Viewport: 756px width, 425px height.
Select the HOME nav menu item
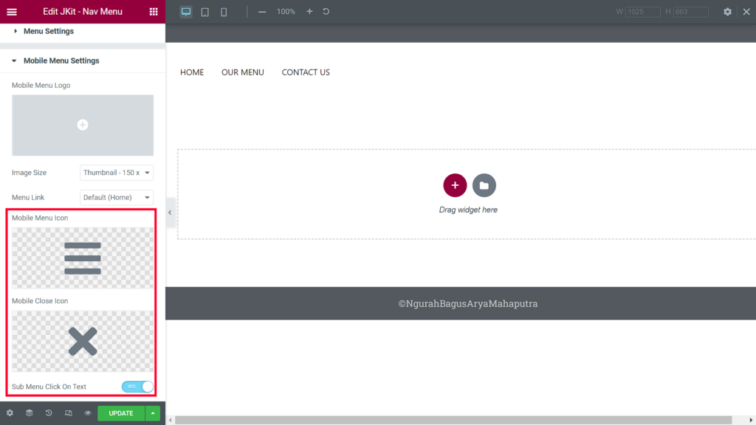tap(192, 72)
